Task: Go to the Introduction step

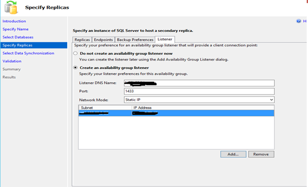Action: 14,21
